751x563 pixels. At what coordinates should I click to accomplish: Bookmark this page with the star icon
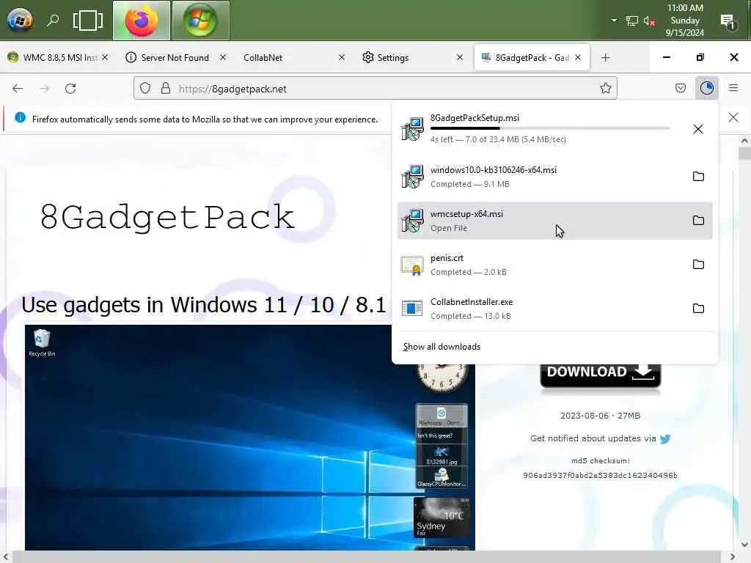tap(605, 88)
